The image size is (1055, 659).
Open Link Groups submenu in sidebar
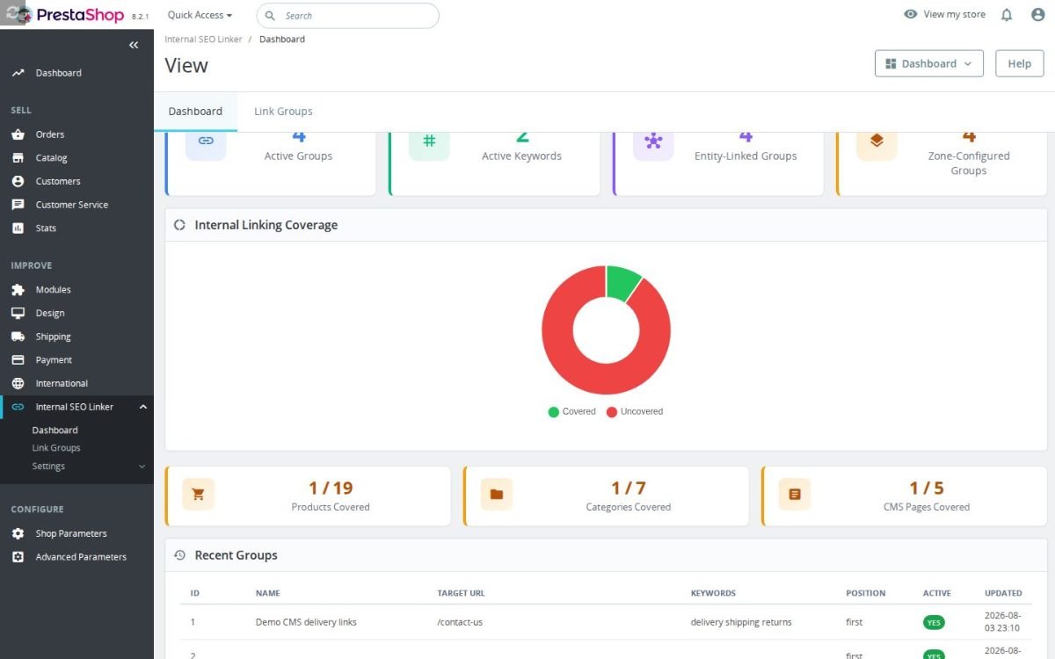click(56, 448)
